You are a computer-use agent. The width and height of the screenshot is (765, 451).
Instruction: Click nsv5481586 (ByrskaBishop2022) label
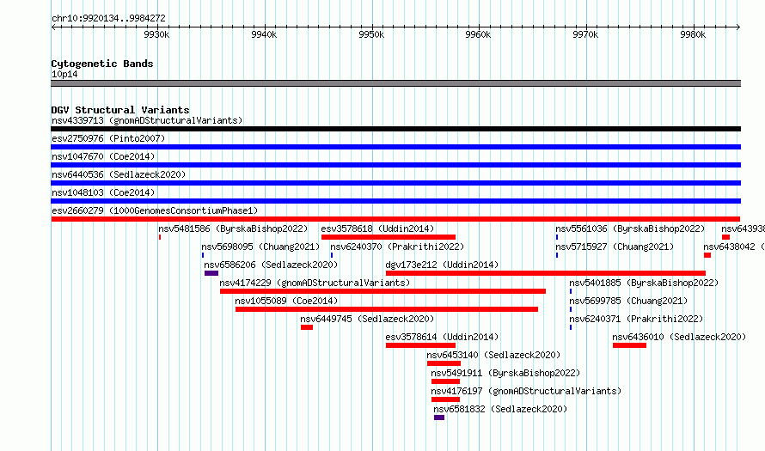coord(233,229)
